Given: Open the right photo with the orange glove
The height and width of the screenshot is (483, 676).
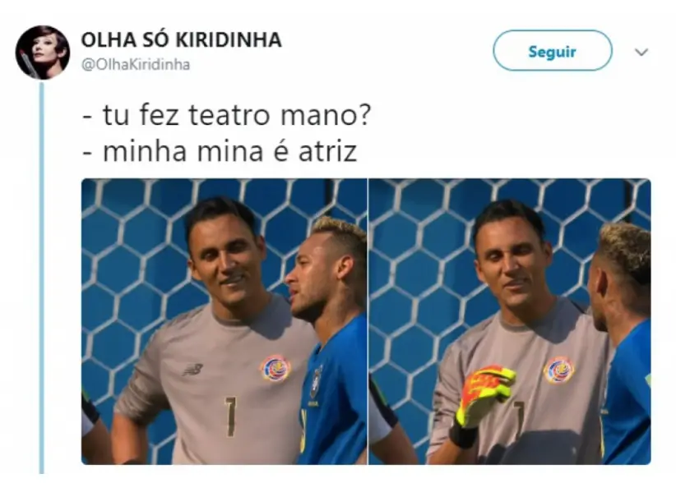Looking at the screenshot, I should tap(510, 321).
